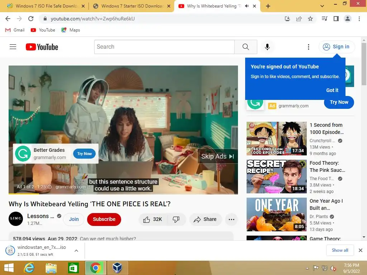This screenshot has width=367, height=275.
Task: Click the ad info circle icon
Action: pyautogui.click(x=49, y=187)
